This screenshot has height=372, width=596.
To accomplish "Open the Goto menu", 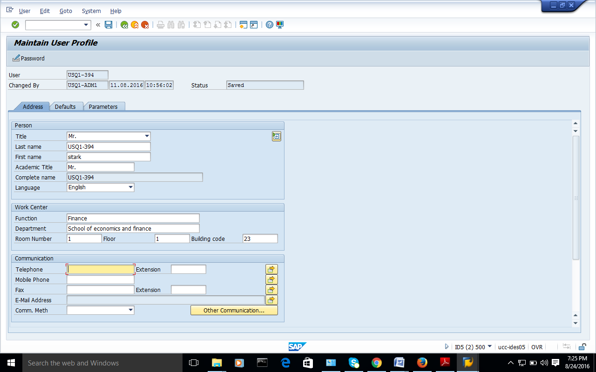I will tap(66, 11).
